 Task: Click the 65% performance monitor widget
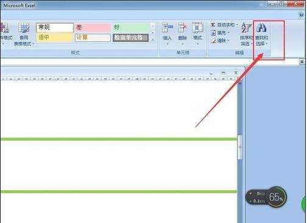(266, 197)
